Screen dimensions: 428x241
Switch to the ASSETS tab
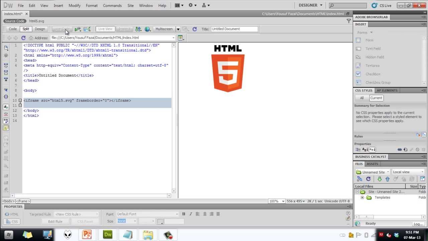(372, 164)
